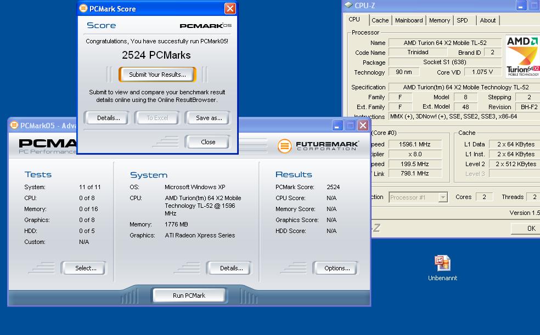The image size is (540, 335).
Task: Click the Instructions field in CPU-Z
Action: 464,116
